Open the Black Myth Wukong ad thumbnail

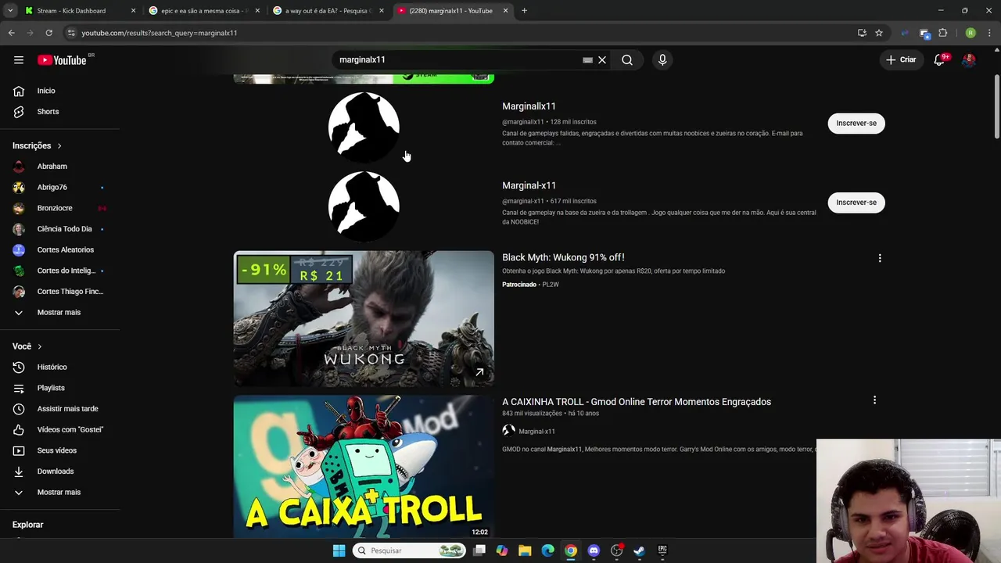click(x=364, y=319)
